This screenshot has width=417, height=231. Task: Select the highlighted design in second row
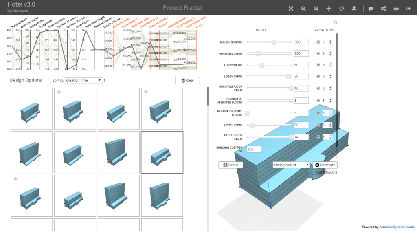[x=162, y=152]
